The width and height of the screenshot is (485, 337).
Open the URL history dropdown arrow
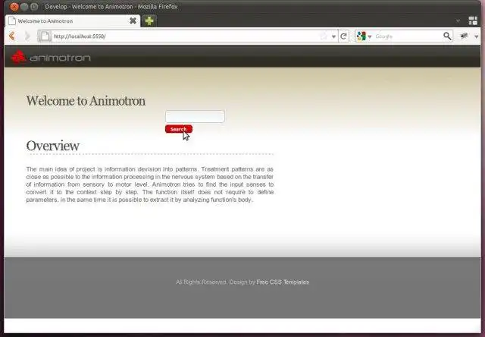point(333,36)
